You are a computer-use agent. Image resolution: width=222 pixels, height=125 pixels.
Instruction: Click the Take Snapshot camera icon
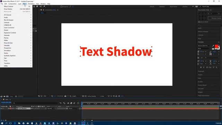click(65, 96)
